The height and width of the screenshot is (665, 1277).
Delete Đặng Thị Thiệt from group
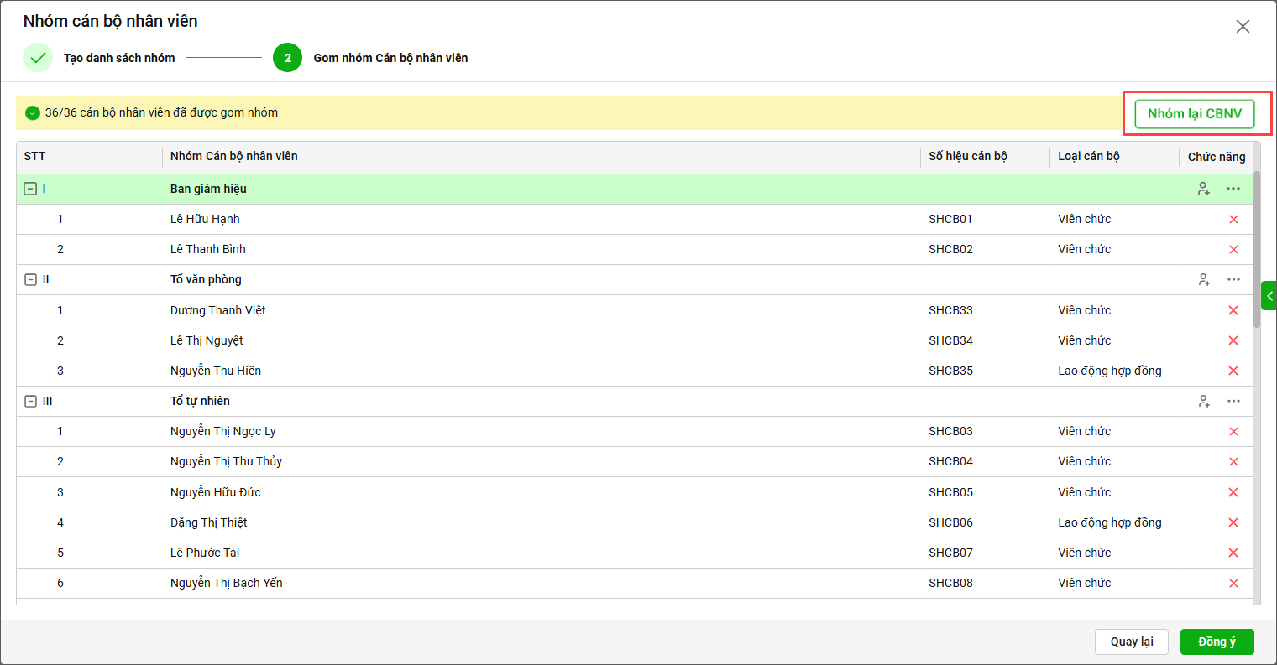point(1233,522)
